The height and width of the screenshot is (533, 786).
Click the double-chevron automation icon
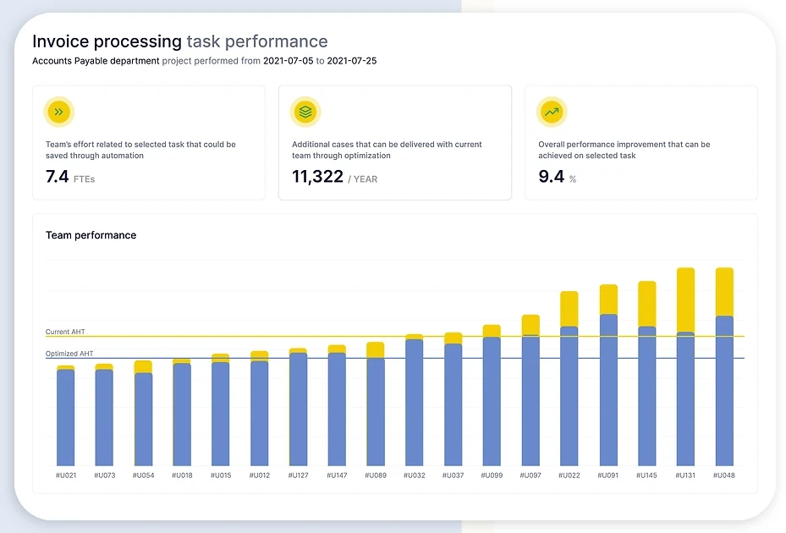coord(58,112)
